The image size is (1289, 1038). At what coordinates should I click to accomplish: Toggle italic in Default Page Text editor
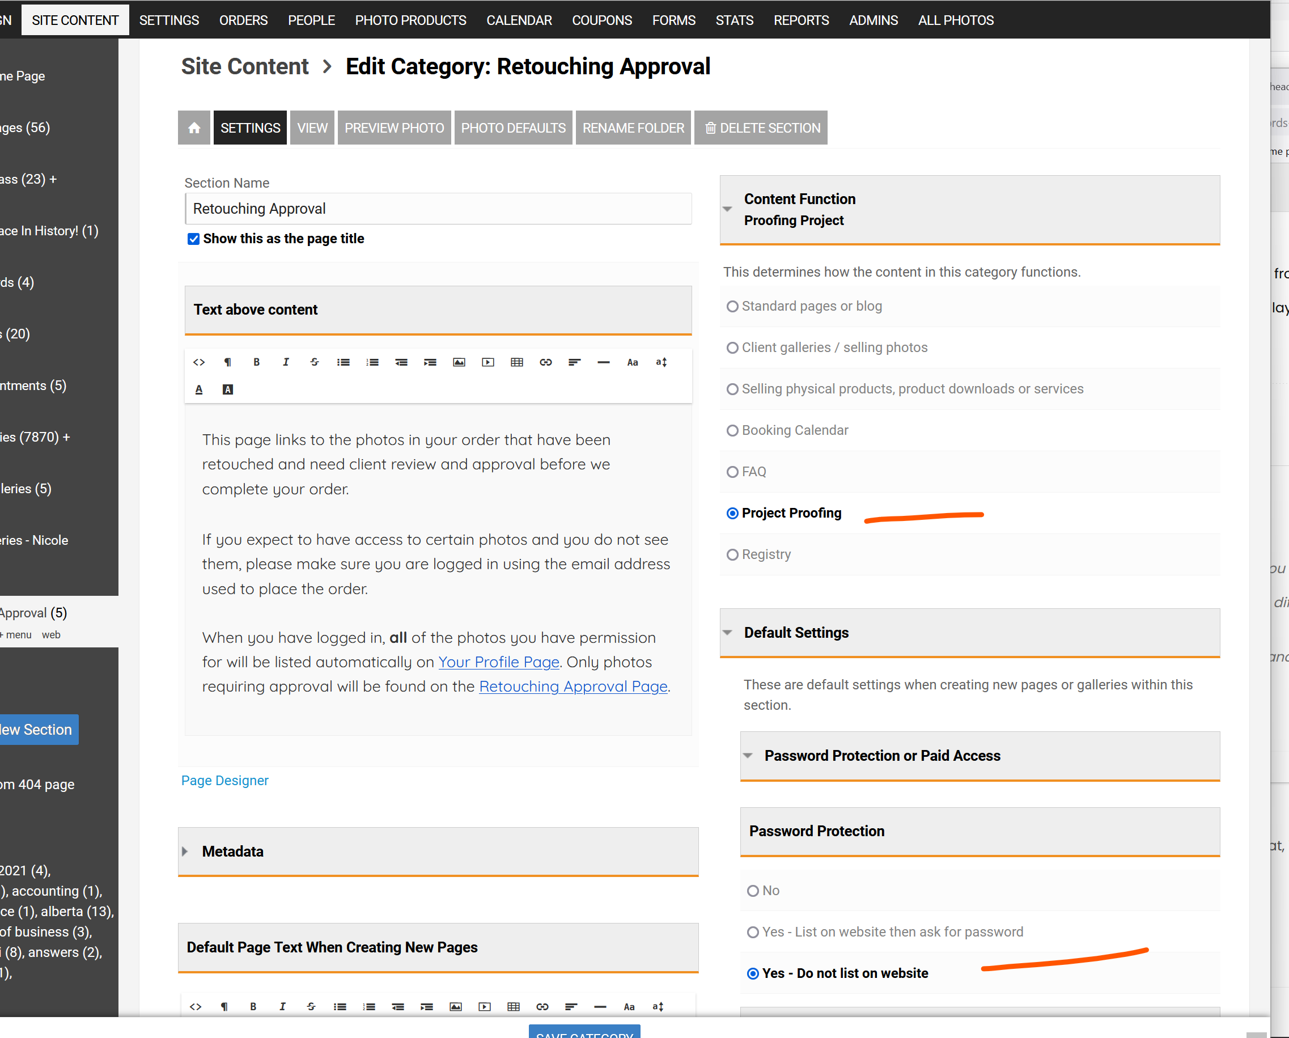click(x=282, y=1006)
